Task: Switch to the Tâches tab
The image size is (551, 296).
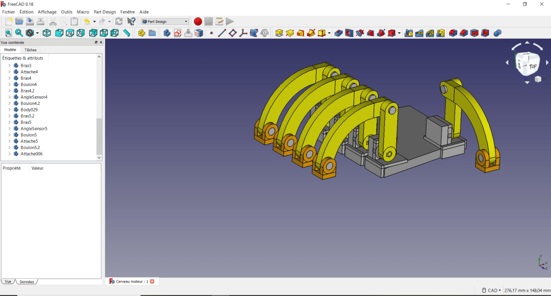Action: (x=31, y=50)
